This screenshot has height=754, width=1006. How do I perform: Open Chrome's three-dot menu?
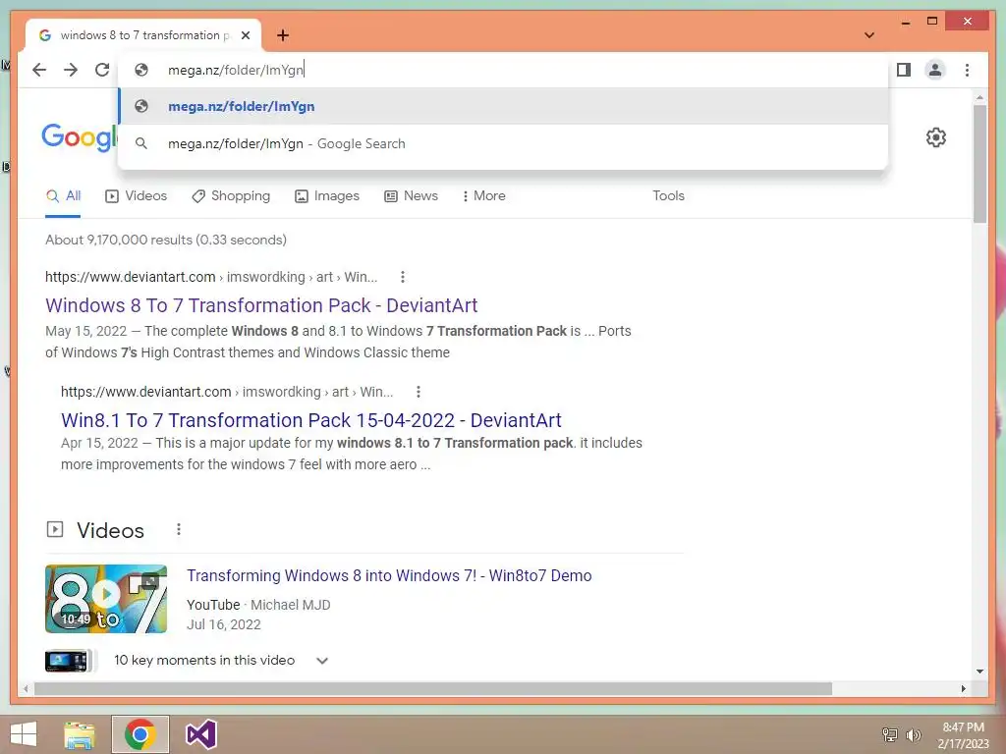[x=967, y=70]
